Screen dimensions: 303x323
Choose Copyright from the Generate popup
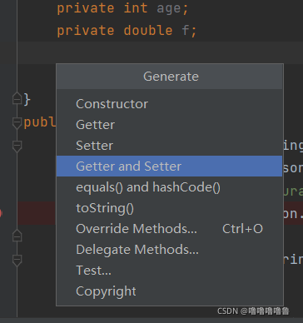(169, 291)
